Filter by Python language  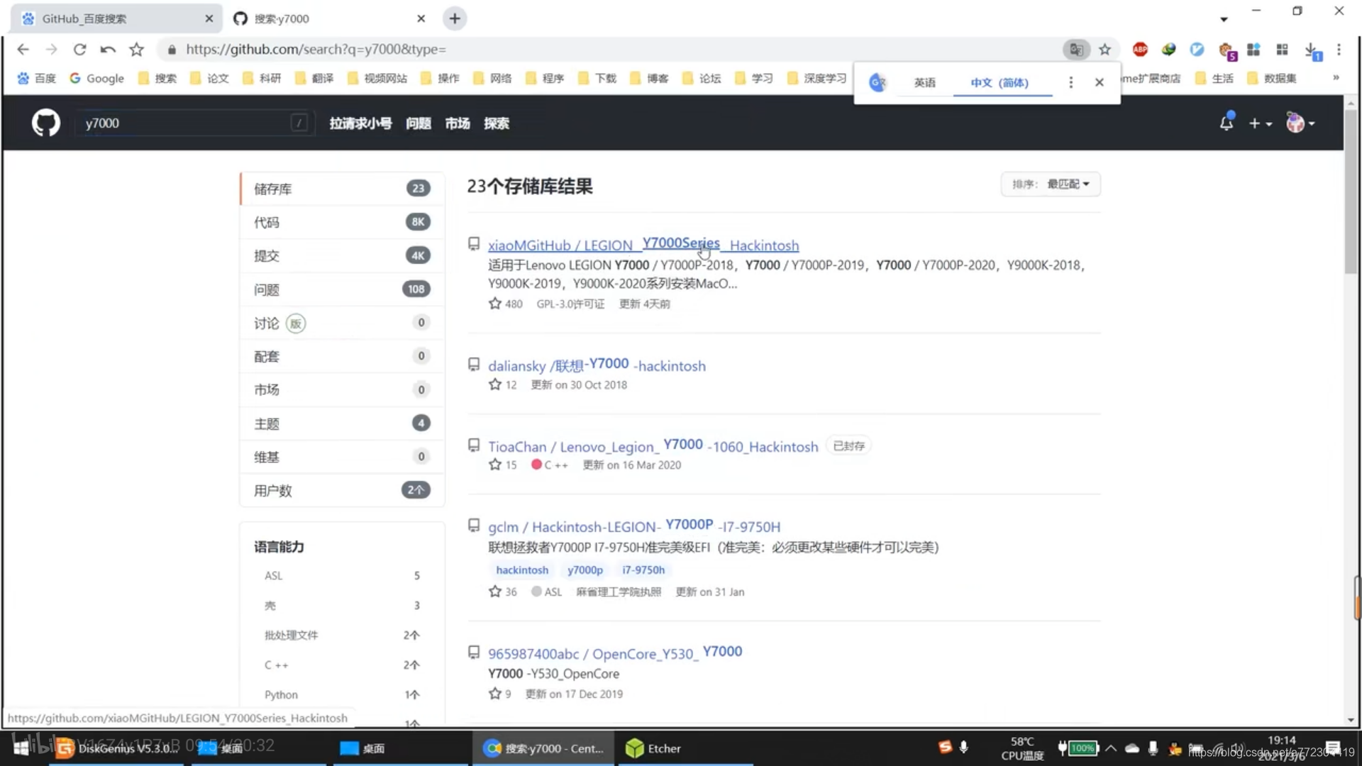point(342,694)
